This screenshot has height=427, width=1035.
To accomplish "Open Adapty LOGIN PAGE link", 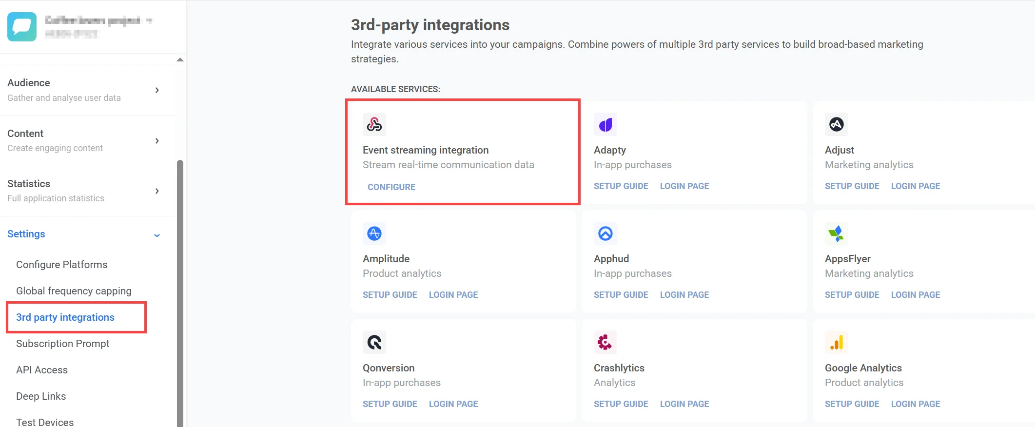I will point(684,186).
